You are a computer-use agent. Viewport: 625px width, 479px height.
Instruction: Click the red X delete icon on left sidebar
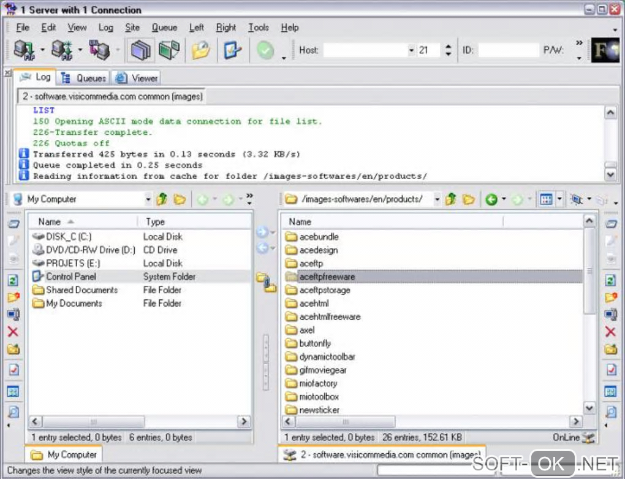(x=13, y=332)
